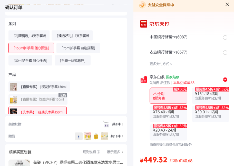This screenshot has height=166, width=234.
Task: Click 乳木果 product thumbnail
Action: click(x=13, y=111)
